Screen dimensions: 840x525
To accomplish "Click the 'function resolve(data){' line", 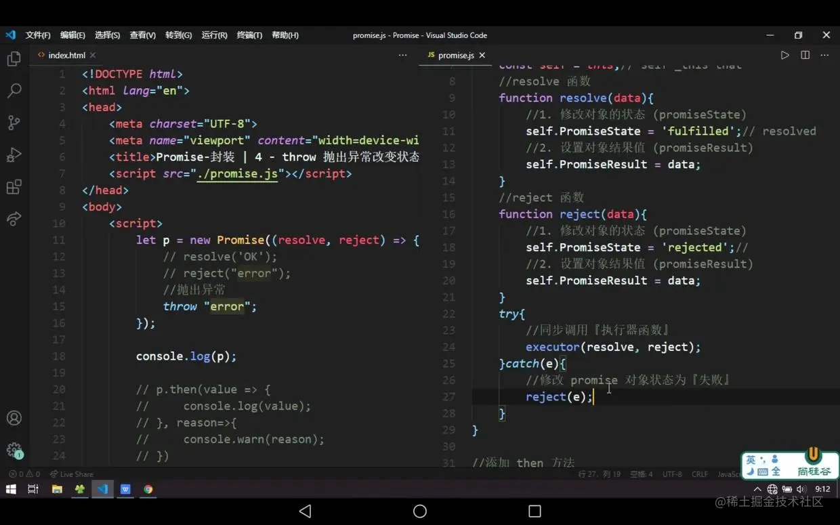I will click(x=576, y=98).
